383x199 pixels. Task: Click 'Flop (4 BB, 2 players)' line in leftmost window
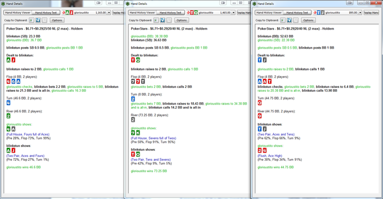22,77
